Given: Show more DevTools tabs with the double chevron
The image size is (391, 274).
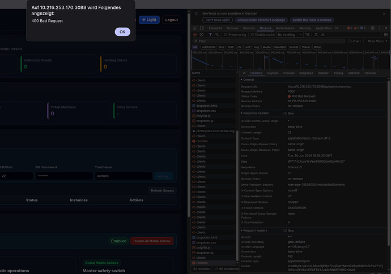Looking at the screenshot, I should click(x=337, y=28).
